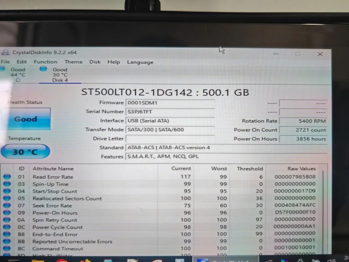349x262 pixels.
Task: Select the Power-On Hours attribute name
Action: click(55, 213)
